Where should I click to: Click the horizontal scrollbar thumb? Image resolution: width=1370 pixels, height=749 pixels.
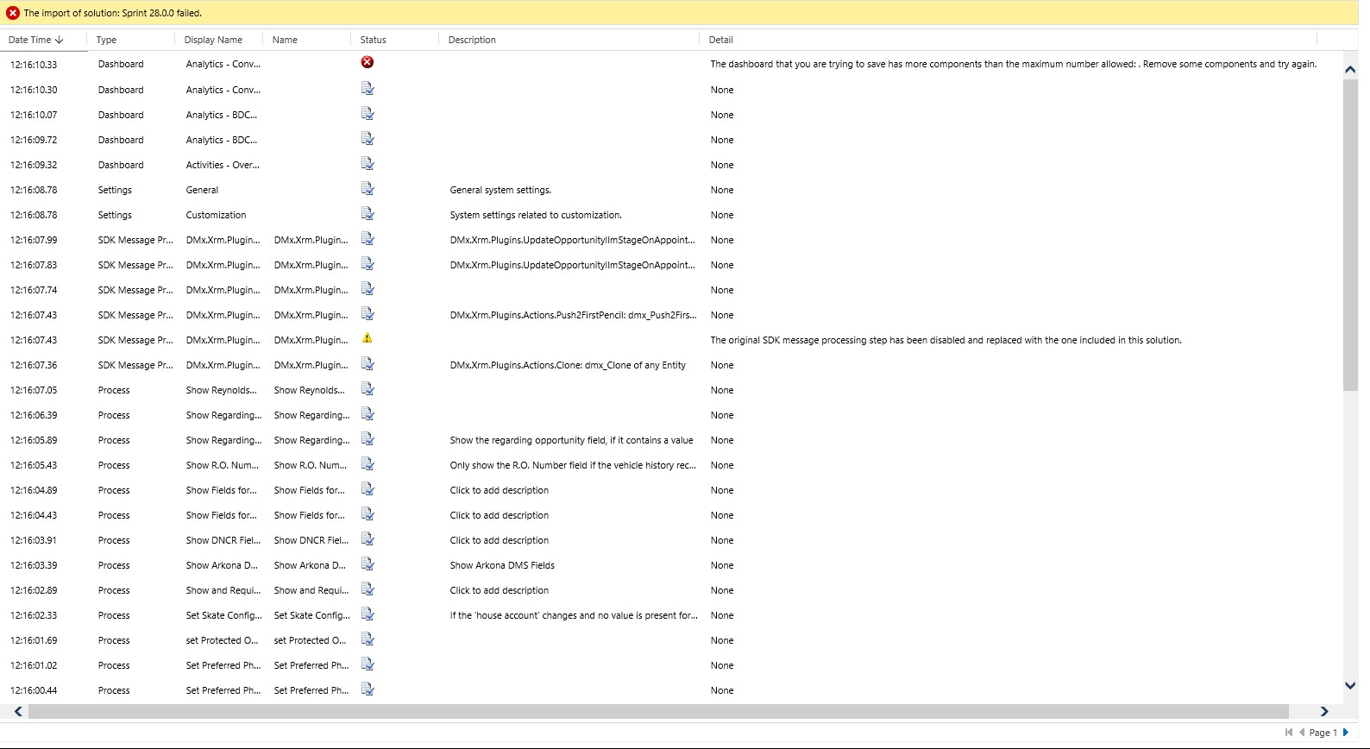pyautogui.click(x=658, y=711)
